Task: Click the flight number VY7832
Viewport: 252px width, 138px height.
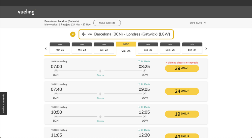Action: tap(55, 107)
